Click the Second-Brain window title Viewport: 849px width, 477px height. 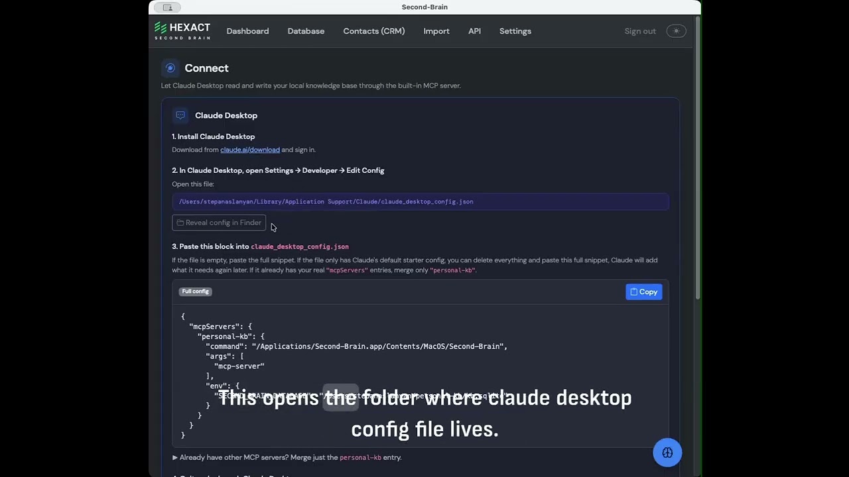424,7
